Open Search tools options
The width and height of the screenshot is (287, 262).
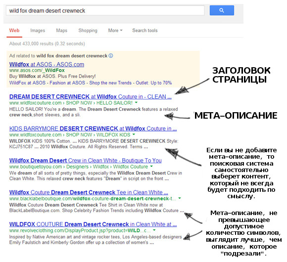tap(145, 31)
